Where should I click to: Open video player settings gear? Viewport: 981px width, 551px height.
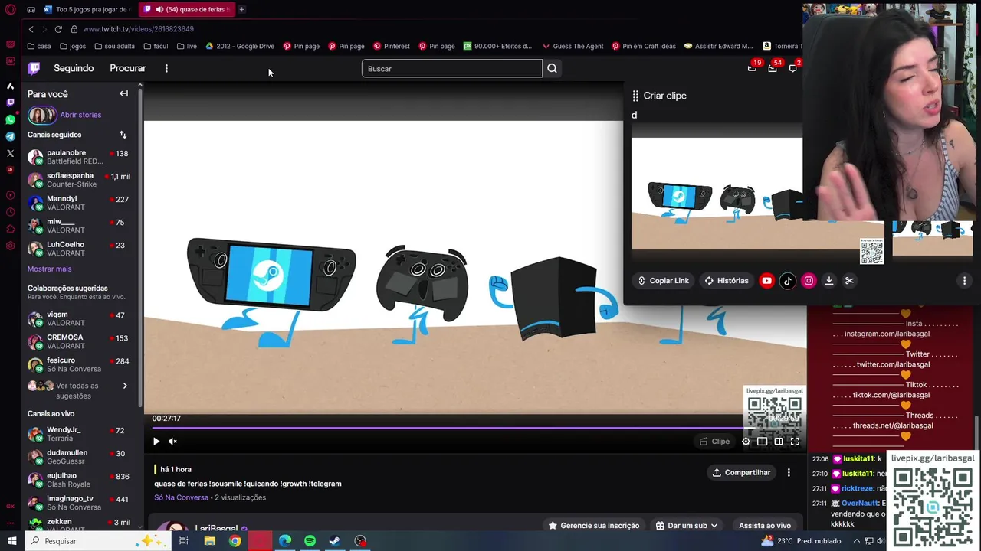[x=746, y=441]
